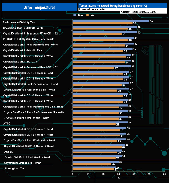This screenshot has width=169, height=183.
Task: Click the Throughput Test label
Action: (15, 168)
